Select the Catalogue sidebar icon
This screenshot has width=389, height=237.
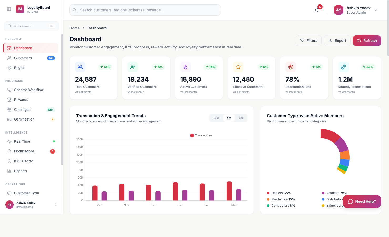tap(9, 110)
